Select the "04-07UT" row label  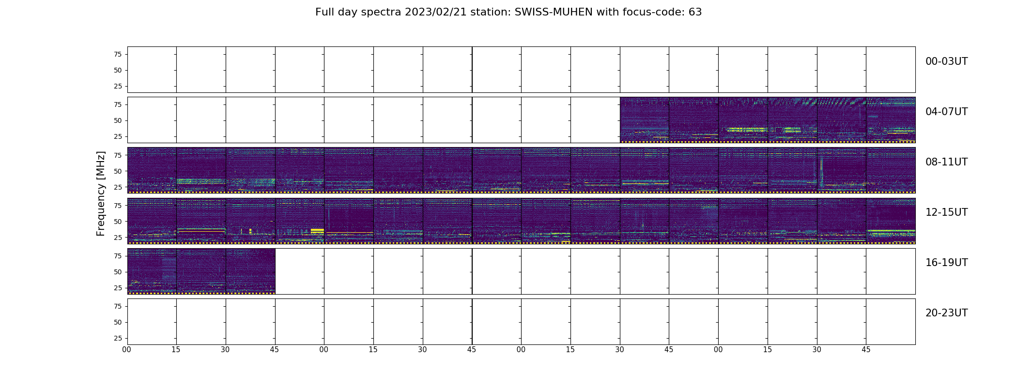(946, 112)
